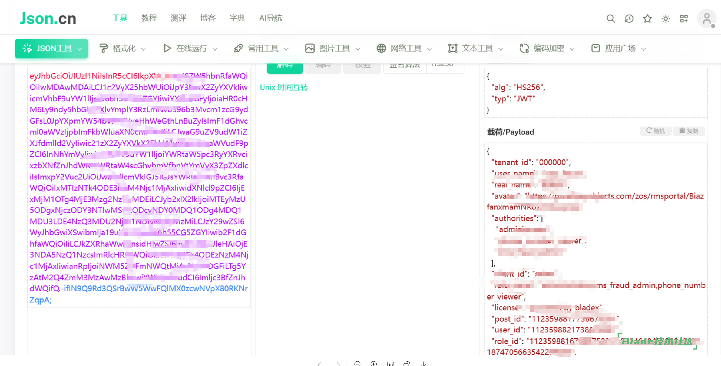Expand the 常用工具 dropdown menu

(x=261, y=48)
